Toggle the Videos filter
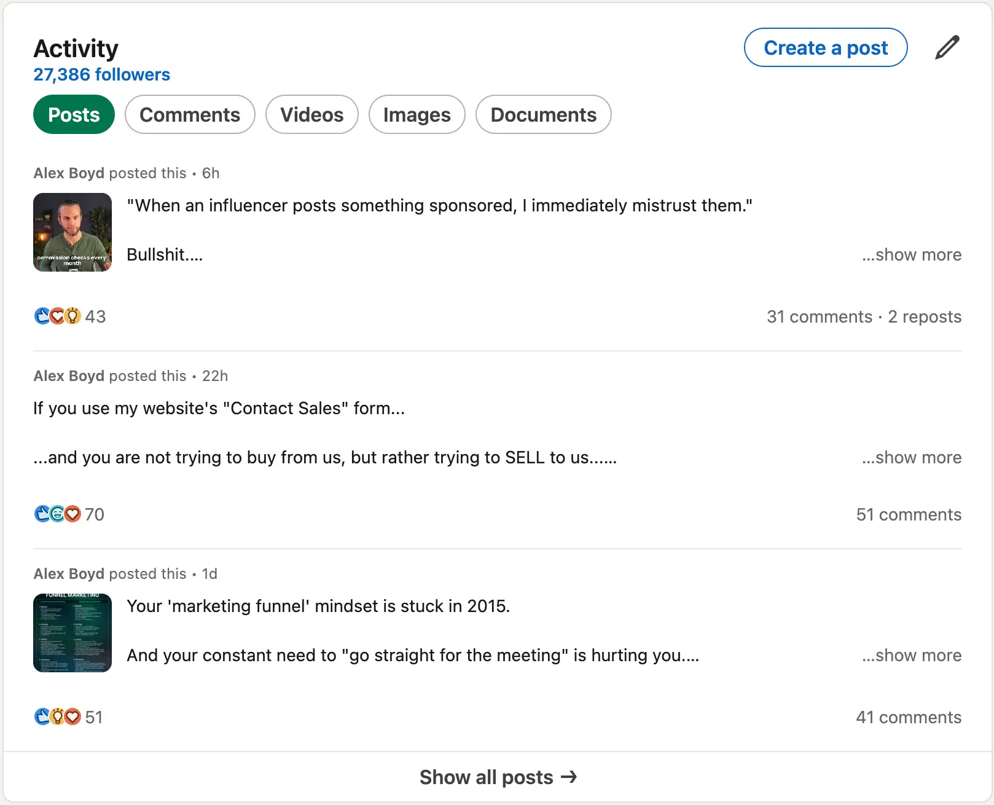The height and width of the screenshot is (805, 994). tap(311, 114)
